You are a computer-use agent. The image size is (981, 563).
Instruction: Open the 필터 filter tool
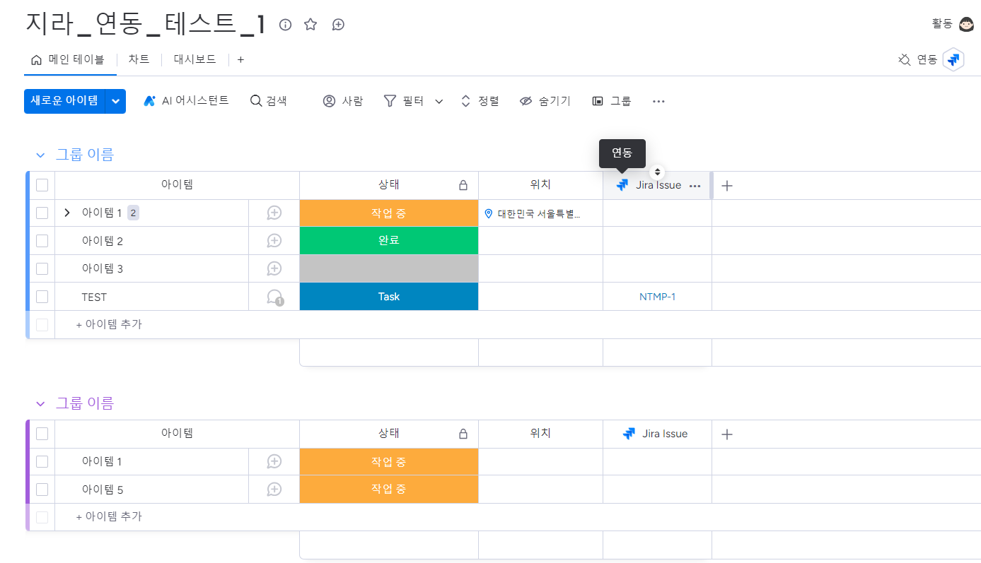click(x=403, y=101)
